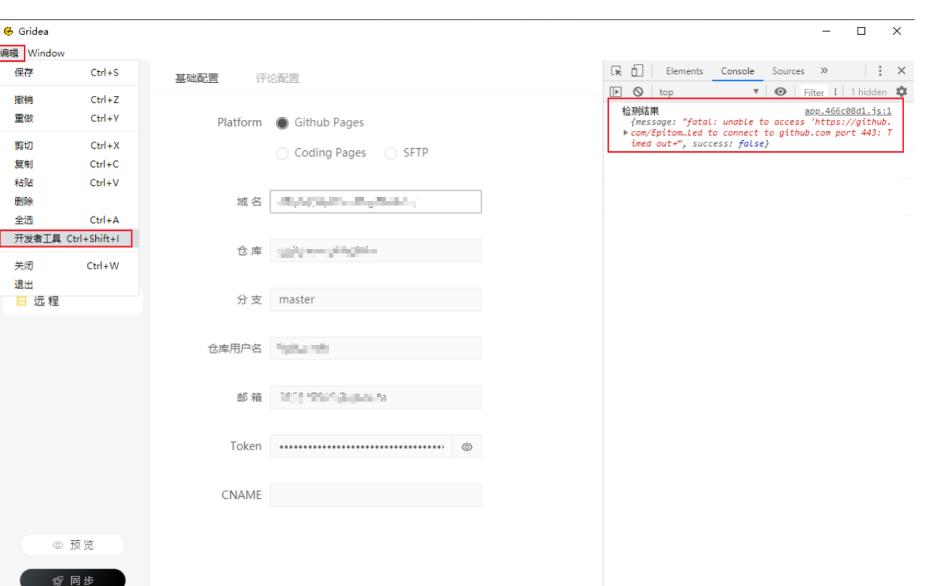
Task: Open the 远程 sidebar item
Action: 73,301
